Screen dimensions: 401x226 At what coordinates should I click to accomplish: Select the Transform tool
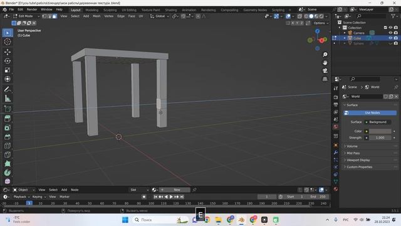point(8,79)
